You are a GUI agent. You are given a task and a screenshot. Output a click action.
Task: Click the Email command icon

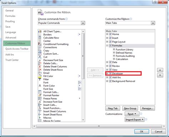pyautogui.click(x=40, y=73)
